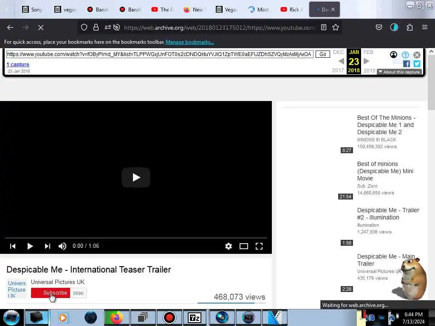Image resolution: width=435 pixels, height=326 pixels.
Task: Switch to the Rick YouTube tab
Action: pyautogui.click(x=291, y=9)
